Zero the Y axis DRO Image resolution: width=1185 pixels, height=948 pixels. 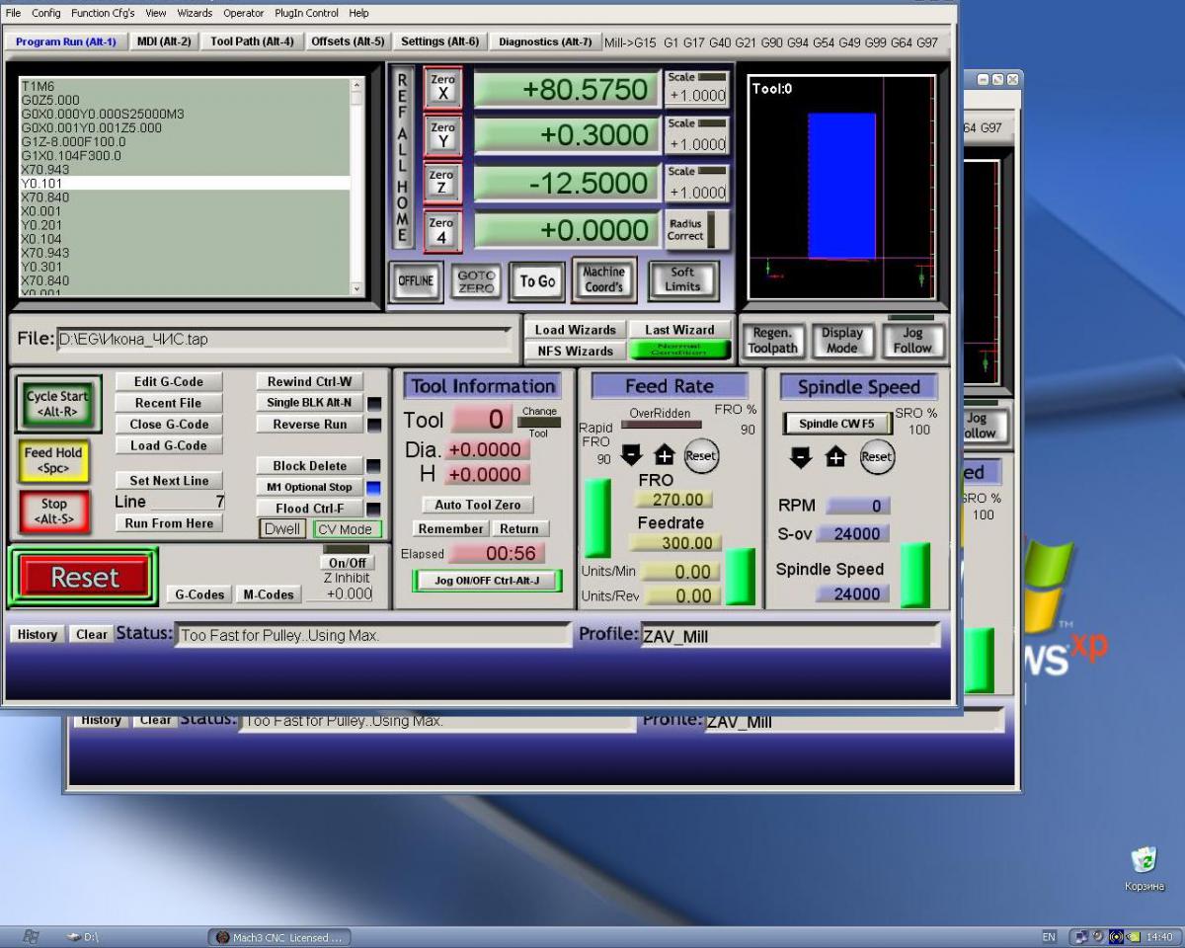click(442, 134)
